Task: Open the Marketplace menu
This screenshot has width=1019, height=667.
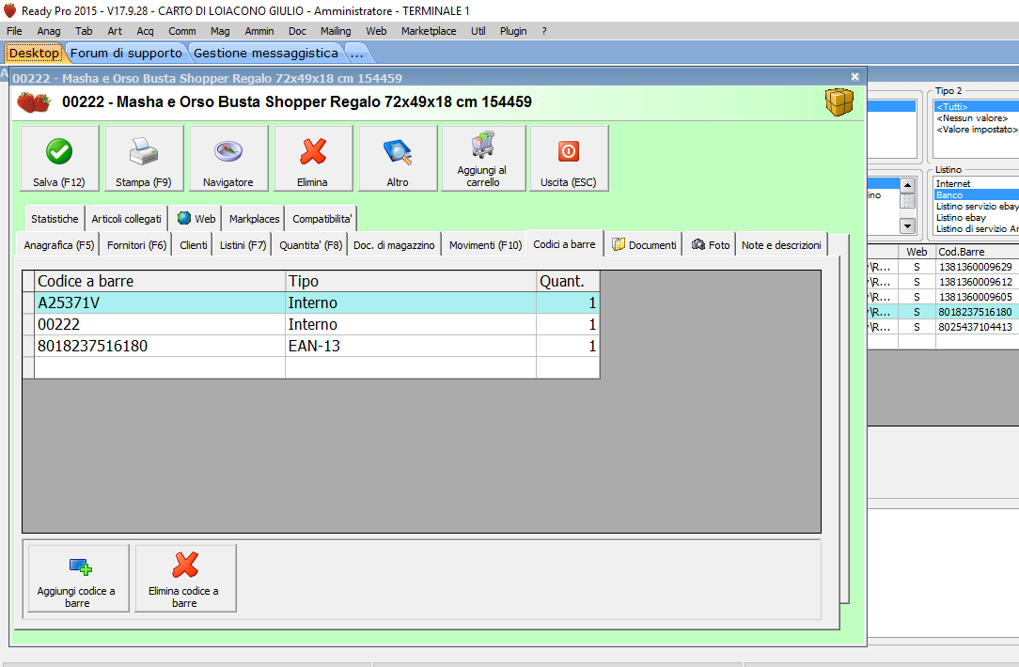Action: (429, 30)
